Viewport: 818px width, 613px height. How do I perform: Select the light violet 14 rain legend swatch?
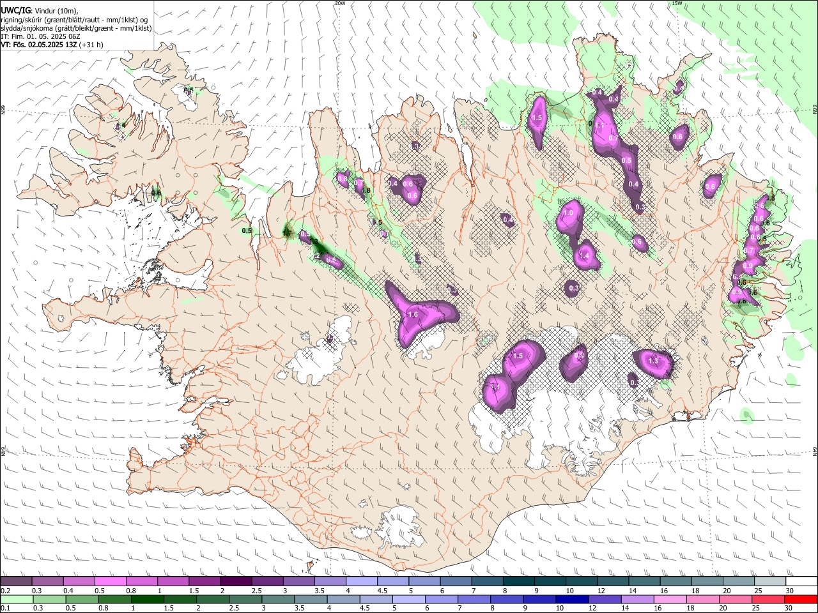637,599
